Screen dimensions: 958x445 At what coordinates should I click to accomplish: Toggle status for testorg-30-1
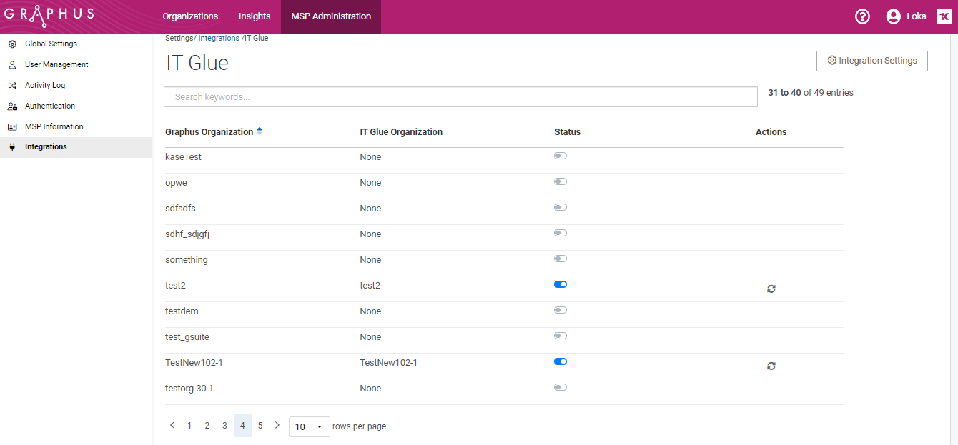point(561,387)
